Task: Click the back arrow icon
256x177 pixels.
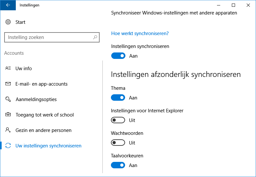Action: coord(8,5)
